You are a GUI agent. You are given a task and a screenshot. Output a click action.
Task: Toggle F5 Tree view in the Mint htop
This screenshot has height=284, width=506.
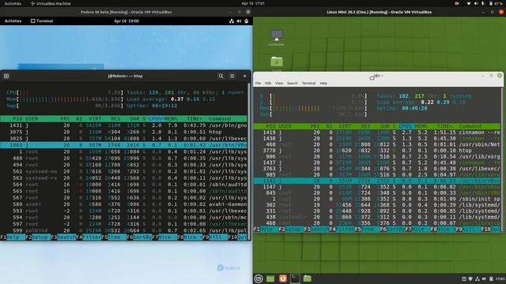pos(367,230)
